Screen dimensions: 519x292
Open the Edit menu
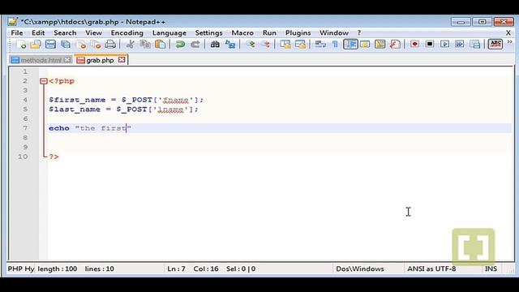coord(38,32)
